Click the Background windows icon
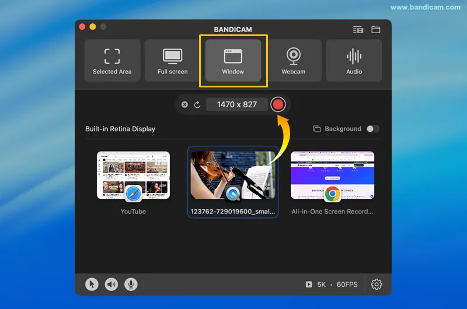Viewport: 467px width, 309px height. (x=316, y=129)
